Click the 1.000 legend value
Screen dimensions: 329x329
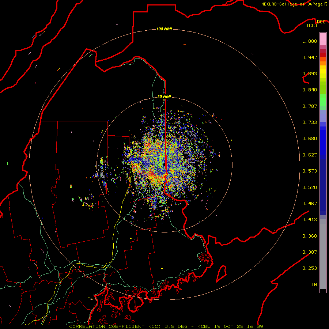[x=310, y=41]
